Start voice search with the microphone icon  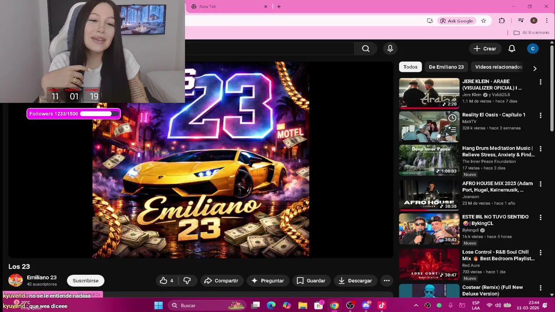click(x=390, y=49)
